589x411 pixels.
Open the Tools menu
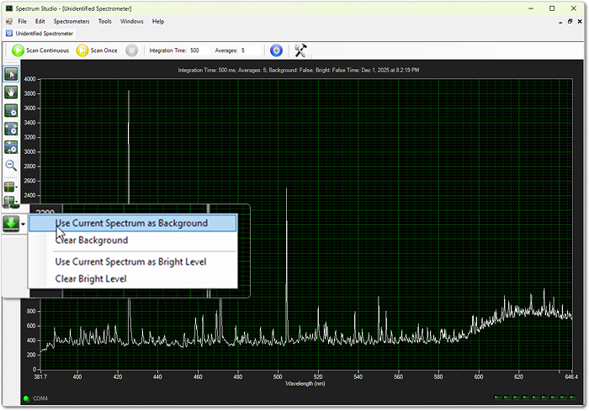click(x=104, y=21)
